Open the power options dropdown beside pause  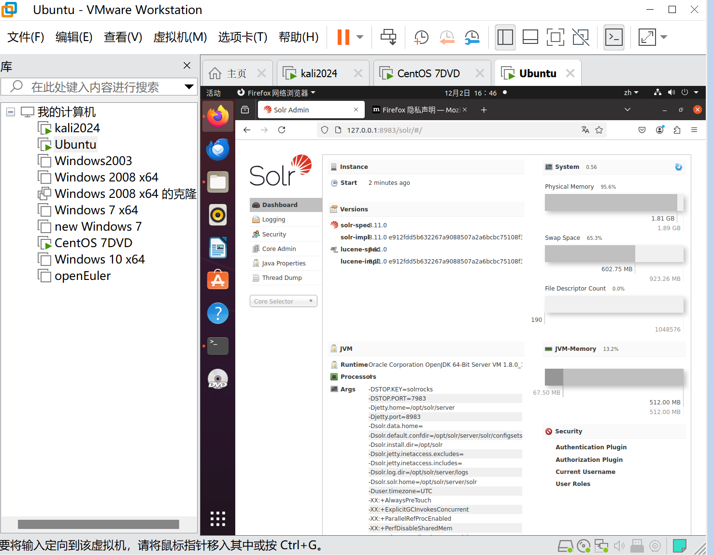tap(360, 37)
